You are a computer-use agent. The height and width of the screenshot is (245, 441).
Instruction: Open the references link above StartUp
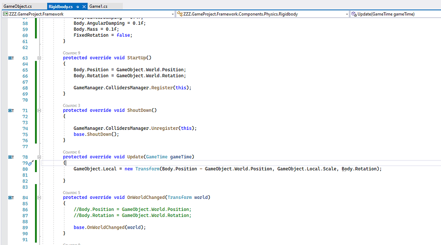(71, 53)
